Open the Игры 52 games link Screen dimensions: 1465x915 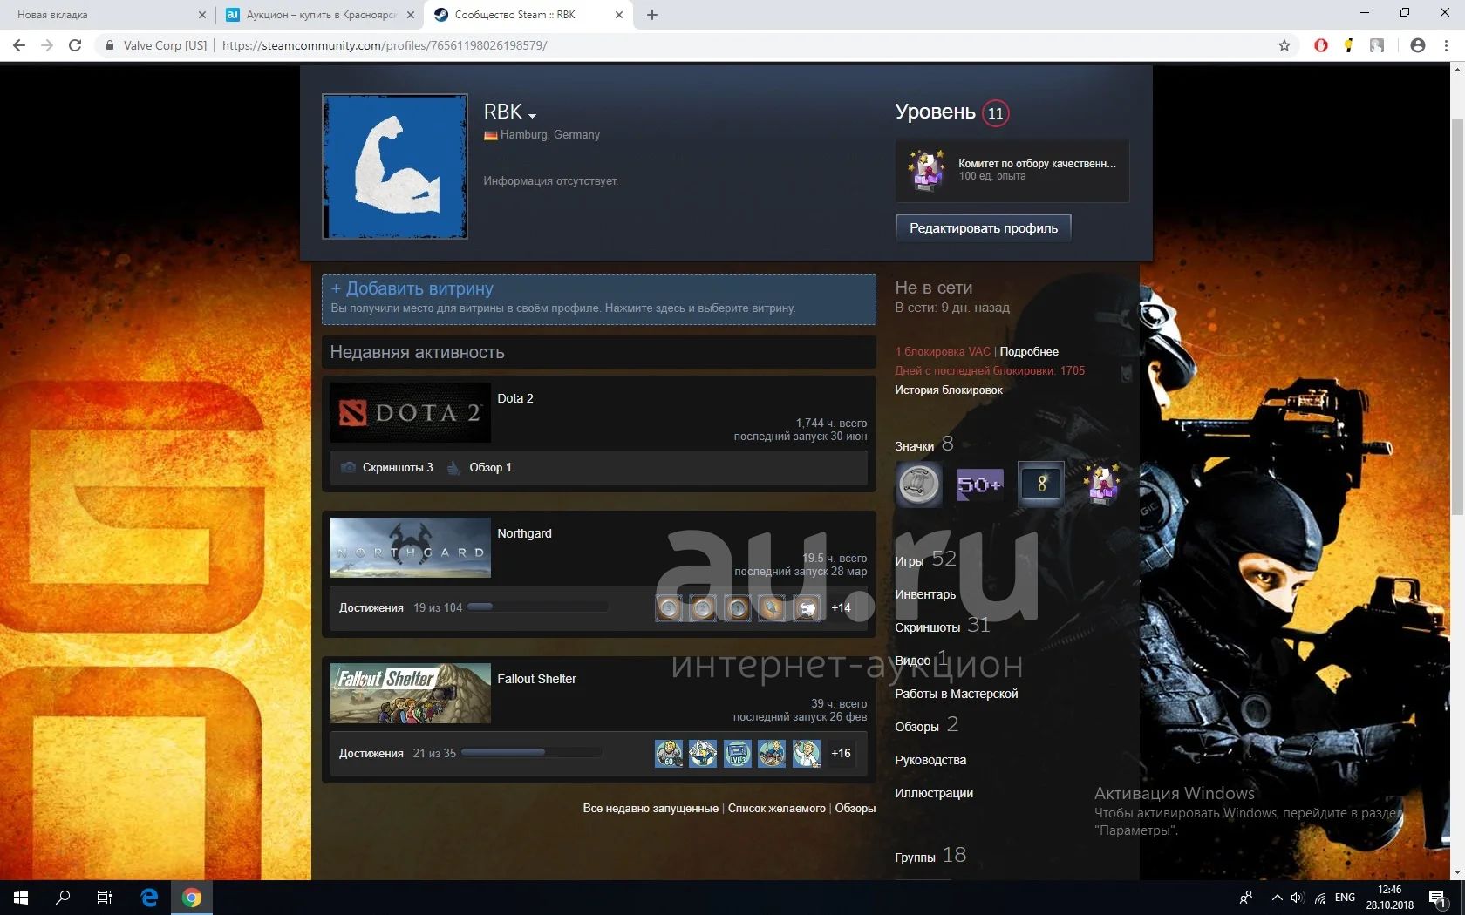click(926, 559)
